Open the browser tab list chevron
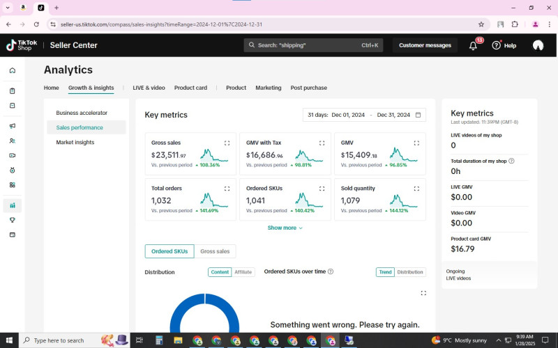 (x=8, y=8)
